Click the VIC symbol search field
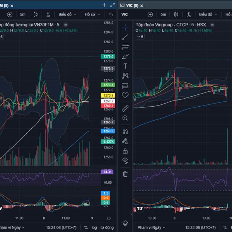The image size is (232, 232). pyautogui.click(x=125, y=15)
